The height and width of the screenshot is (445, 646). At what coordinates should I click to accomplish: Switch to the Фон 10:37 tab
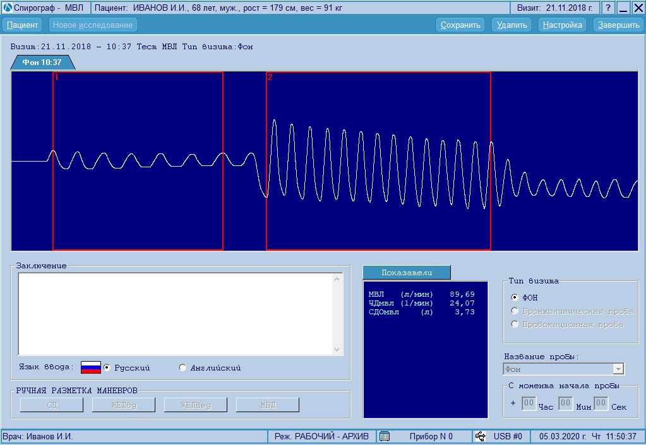click(42, 62)
